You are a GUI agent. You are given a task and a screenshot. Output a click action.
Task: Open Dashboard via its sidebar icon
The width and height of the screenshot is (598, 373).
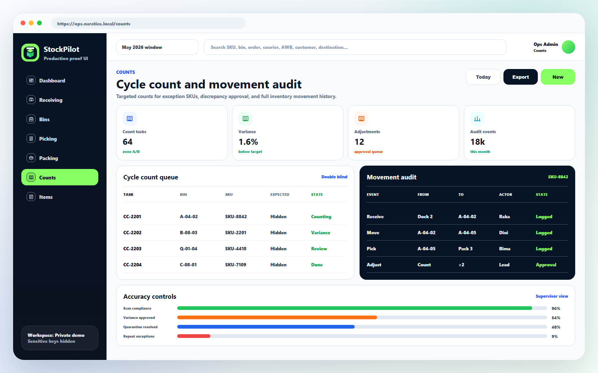[x=31, y=80]
